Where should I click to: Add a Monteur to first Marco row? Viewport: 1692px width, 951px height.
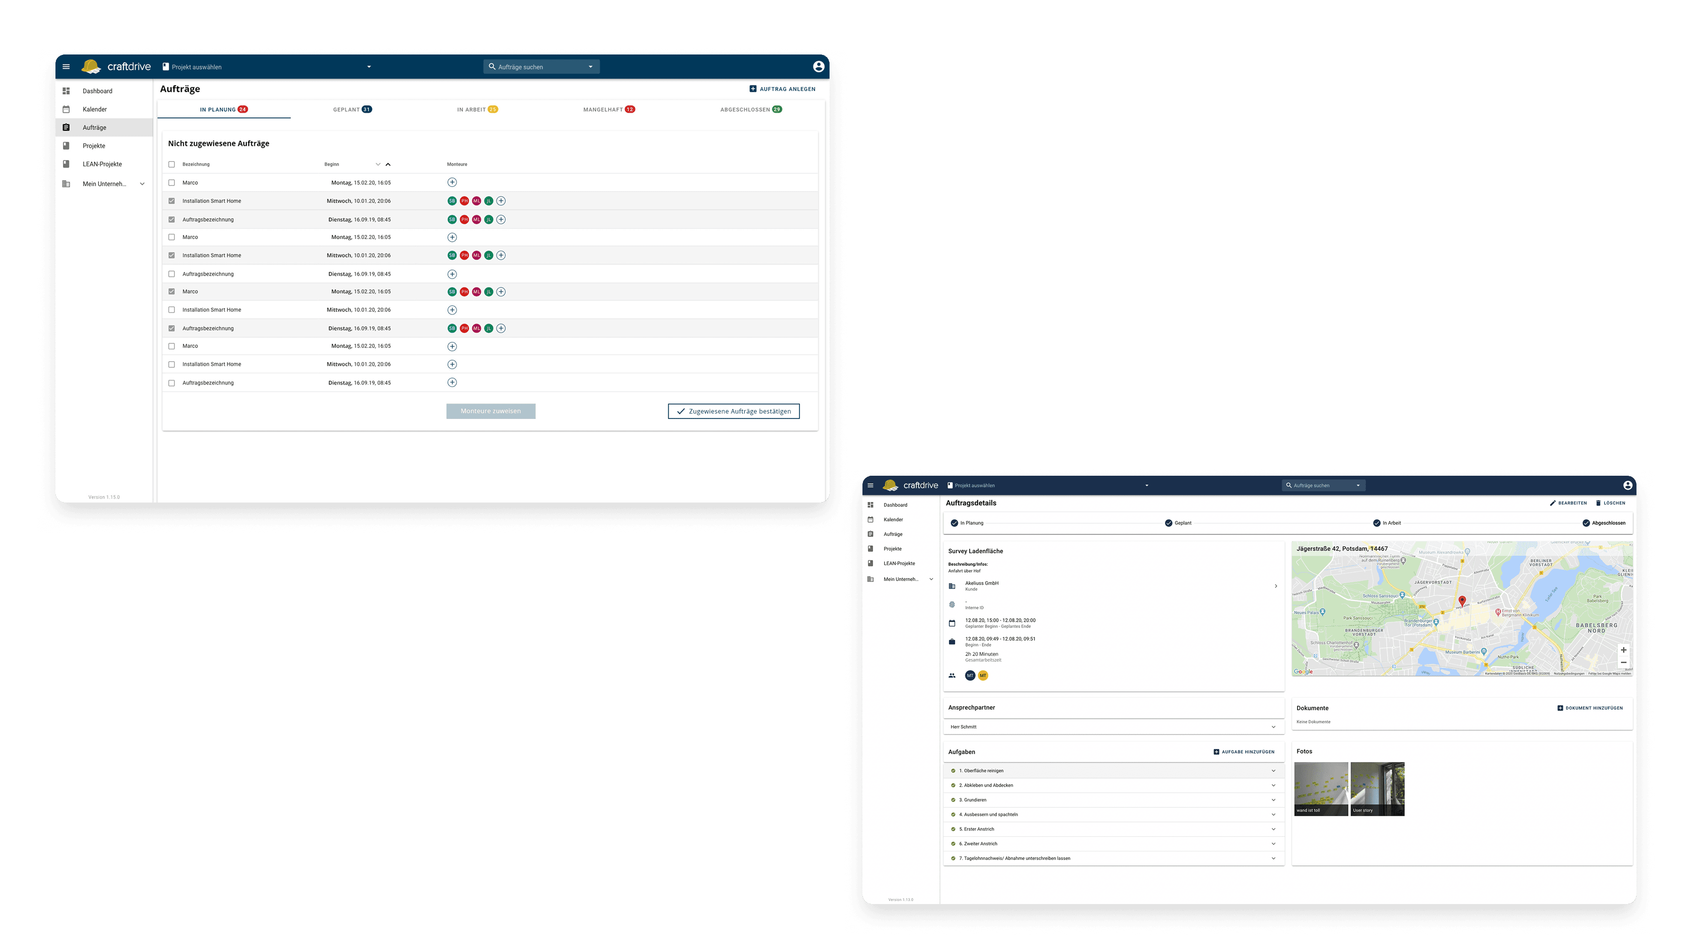pyautogui.click(x=452, y=183)
